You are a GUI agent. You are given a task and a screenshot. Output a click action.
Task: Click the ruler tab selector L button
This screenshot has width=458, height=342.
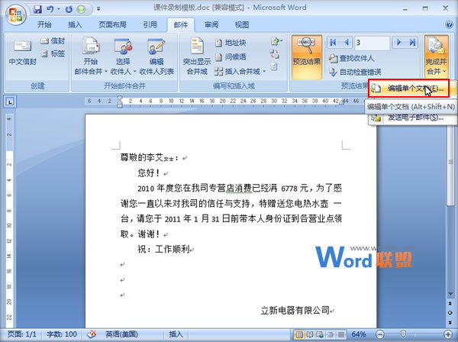click(x=10, y=102)
